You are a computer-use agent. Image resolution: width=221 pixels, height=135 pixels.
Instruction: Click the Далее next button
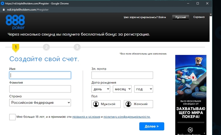pyautogui.click(x=152, y=126)
